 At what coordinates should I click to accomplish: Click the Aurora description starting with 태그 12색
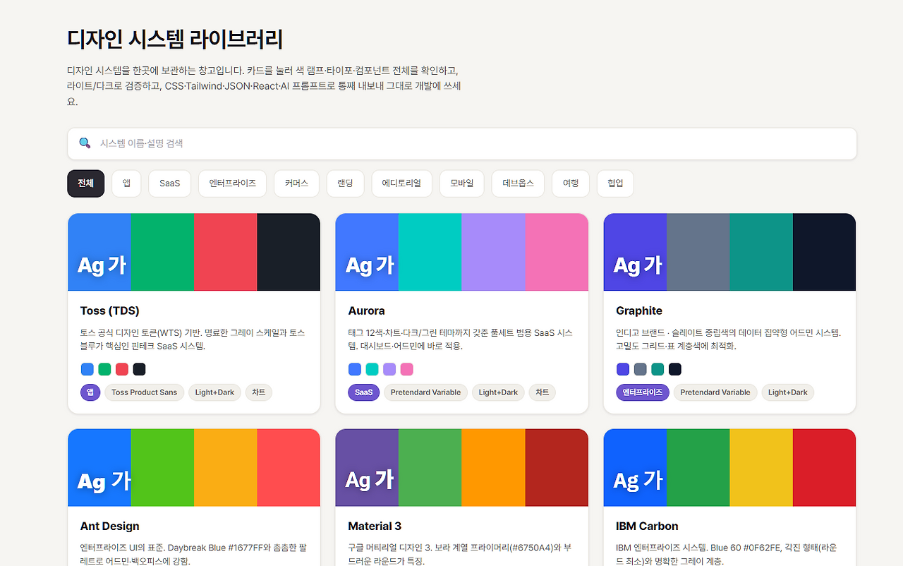click(461, 339)
